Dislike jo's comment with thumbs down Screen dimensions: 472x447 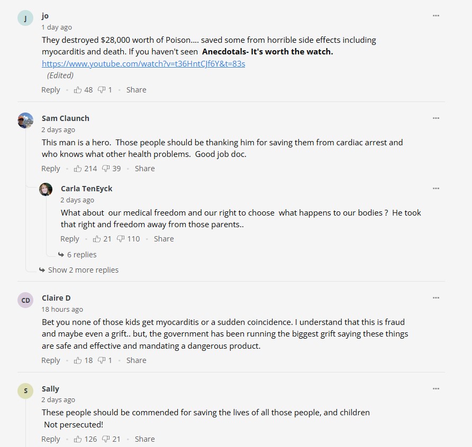102,90
